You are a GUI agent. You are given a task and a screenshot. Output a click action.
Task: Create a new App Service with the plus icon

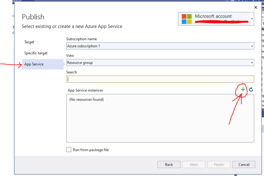[x=243, y=89]
